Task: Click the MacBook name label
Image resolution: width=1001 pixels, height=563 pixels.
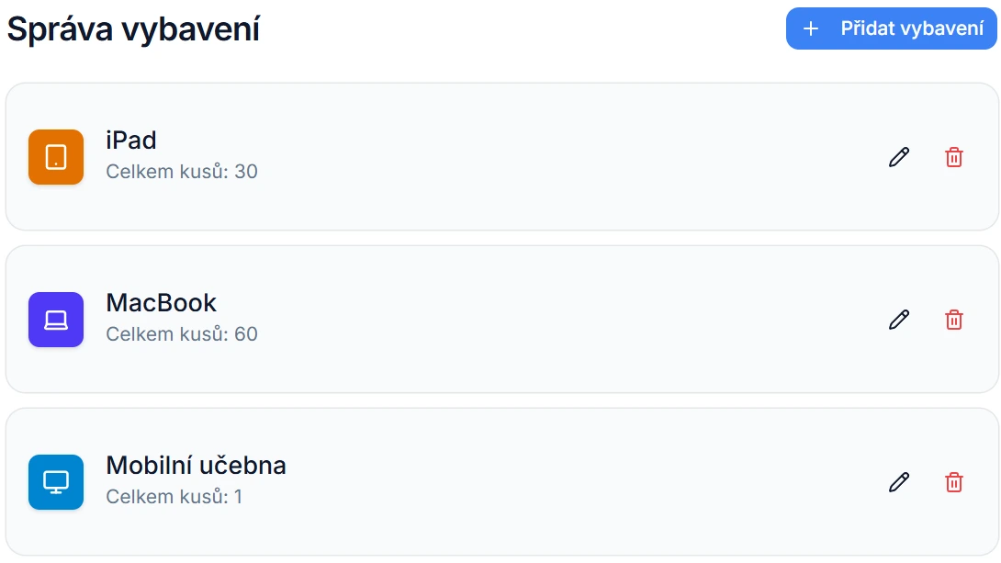Action: tap(163, 302)
